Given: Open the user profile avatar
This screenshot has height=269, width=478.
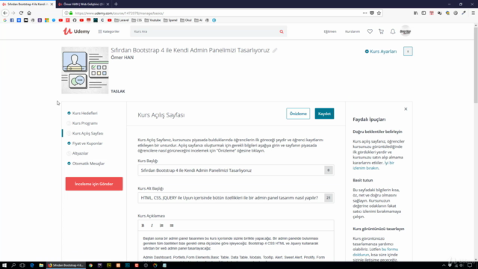Looking at the screenshot, I should (x=406, y=31).
